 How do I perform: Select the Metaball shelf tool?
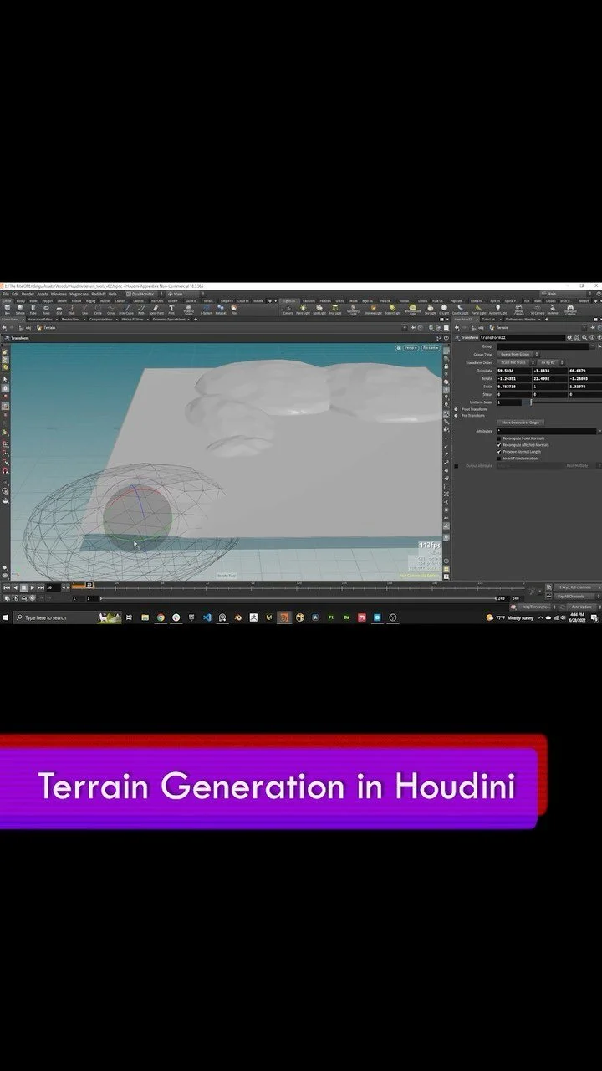pyautogui.click(x=222, y=310)
